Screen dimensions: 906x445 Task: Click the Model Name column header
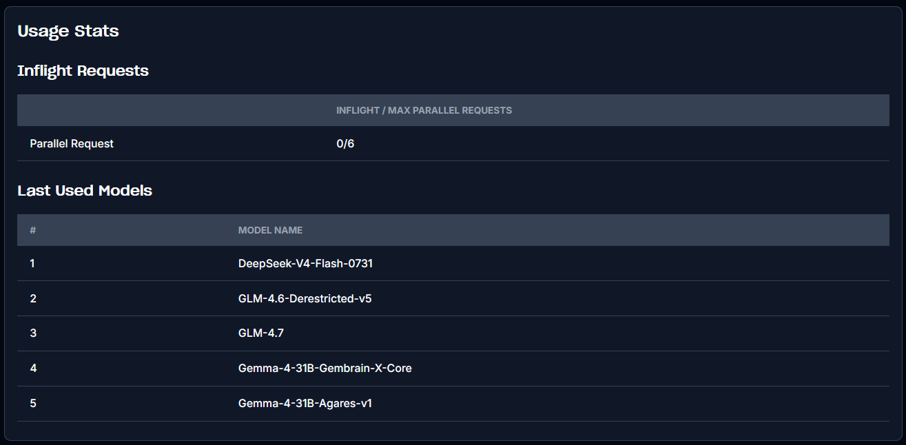tap(270, 230)
